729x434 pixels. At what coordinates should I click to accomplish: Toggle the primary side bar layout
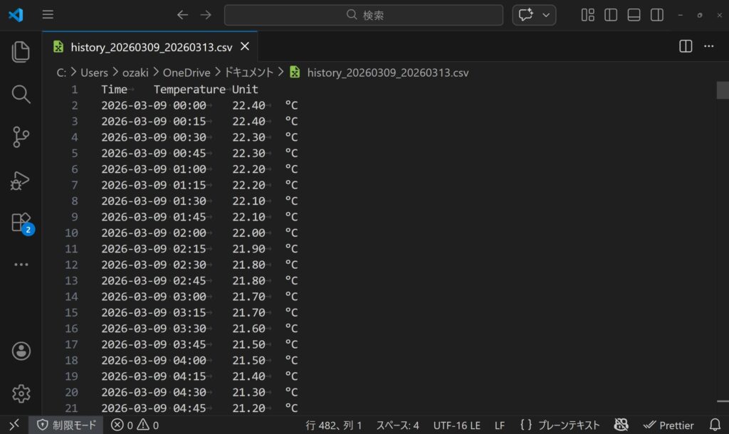tap(611, 15)
